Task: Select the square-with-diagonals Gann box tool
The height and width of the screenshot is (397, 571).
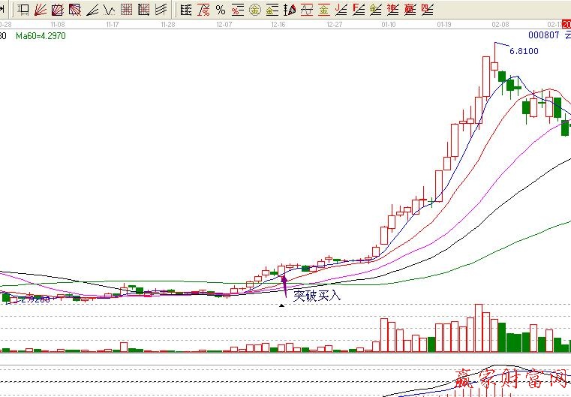Action: (58, 10)
